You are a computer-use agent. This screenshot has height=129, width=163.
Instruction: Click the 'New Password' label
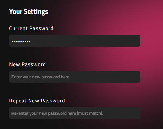[27, 64]
